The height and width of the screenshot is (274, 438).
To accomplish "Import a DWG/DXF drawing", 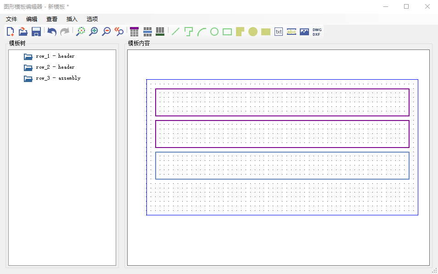I will tap(317, 32).
